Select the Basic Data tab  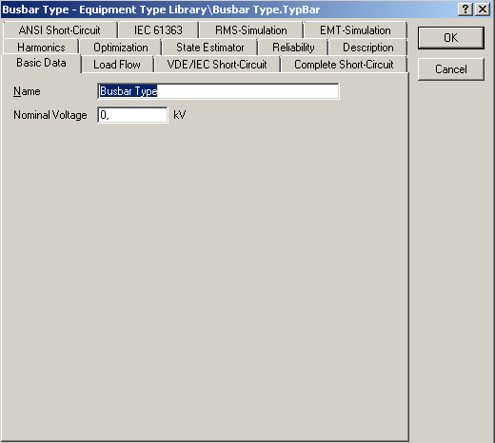41,63
